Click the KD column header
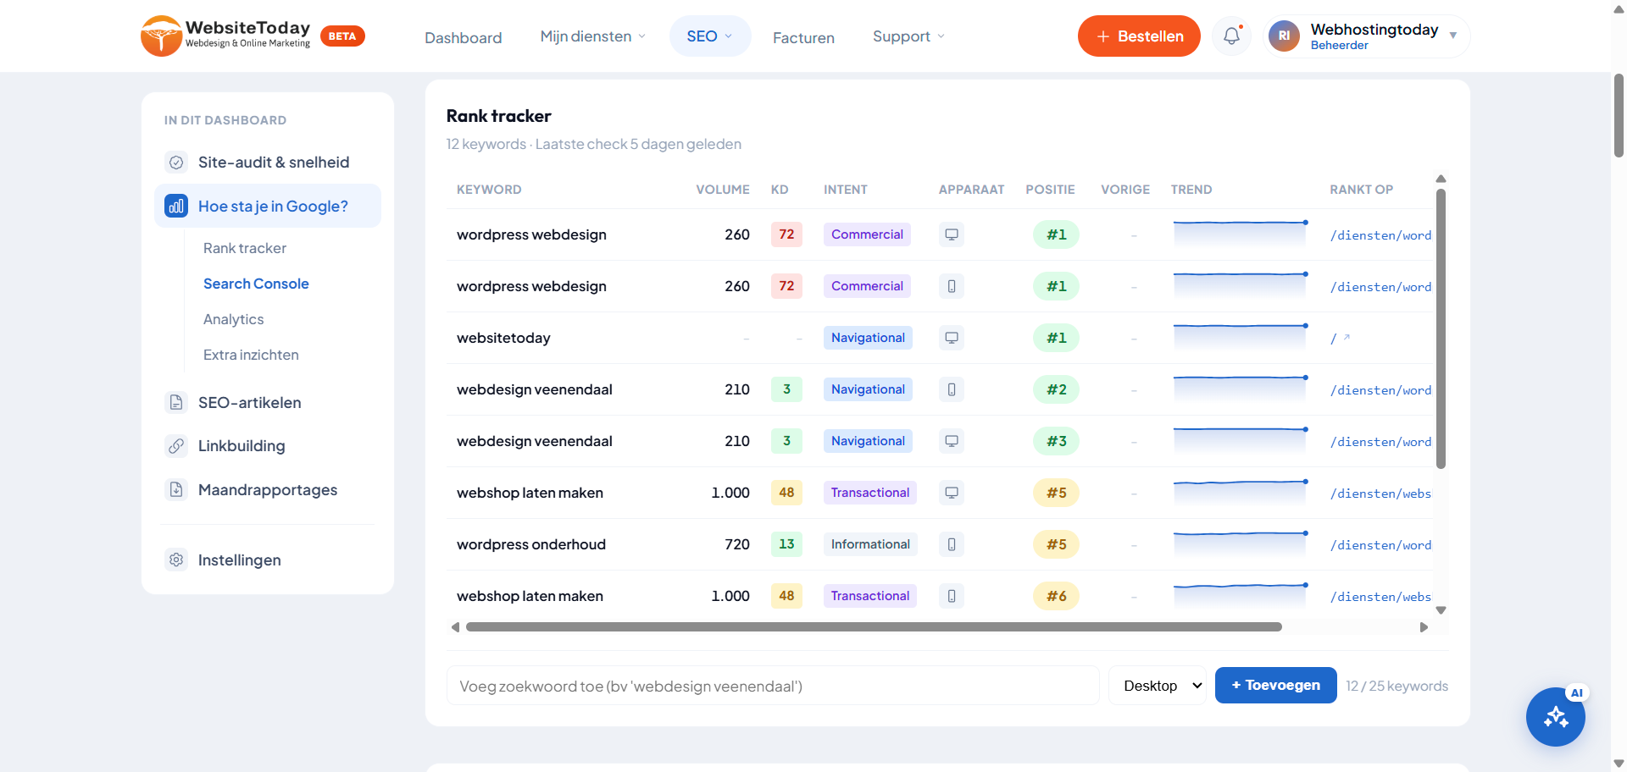Image resolution: width=1627 pixels, height=772 pixels. pyautogui.click(x=780, y=190)
